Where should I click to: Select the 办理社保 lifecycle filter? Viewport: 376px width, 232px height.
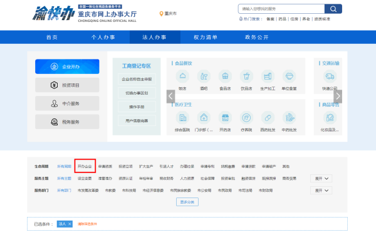187,166
